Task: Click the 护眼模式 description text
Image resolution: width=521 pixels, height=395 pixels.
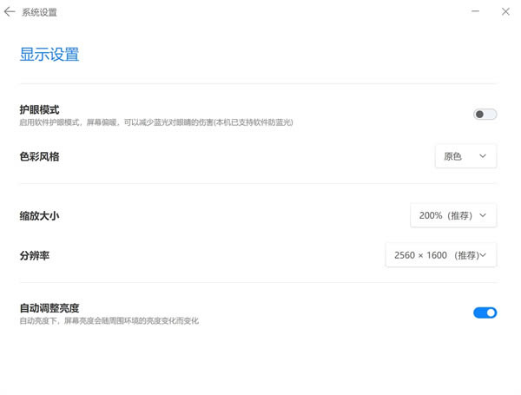Action: click(156, 122)
